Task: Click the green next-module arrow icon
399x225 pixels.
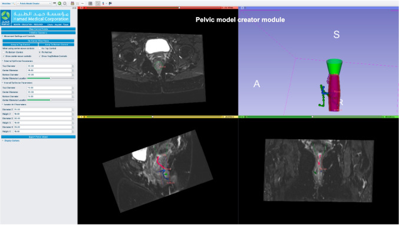Action: pyautogui.click(x=60, y=4)
